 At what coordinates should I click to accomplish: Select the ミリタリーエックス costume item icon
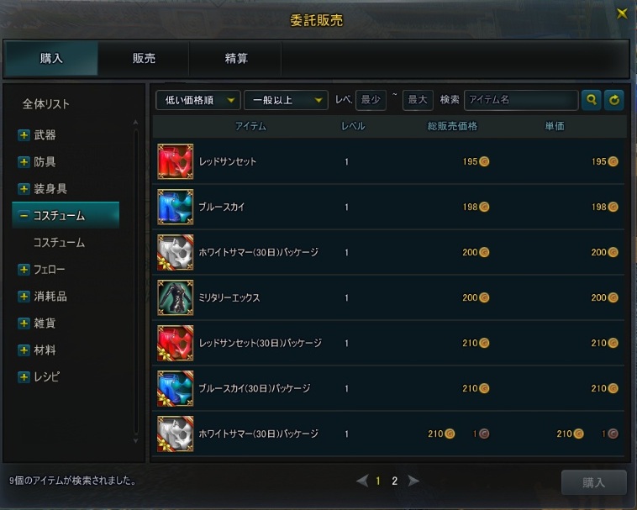pos(175,297)
